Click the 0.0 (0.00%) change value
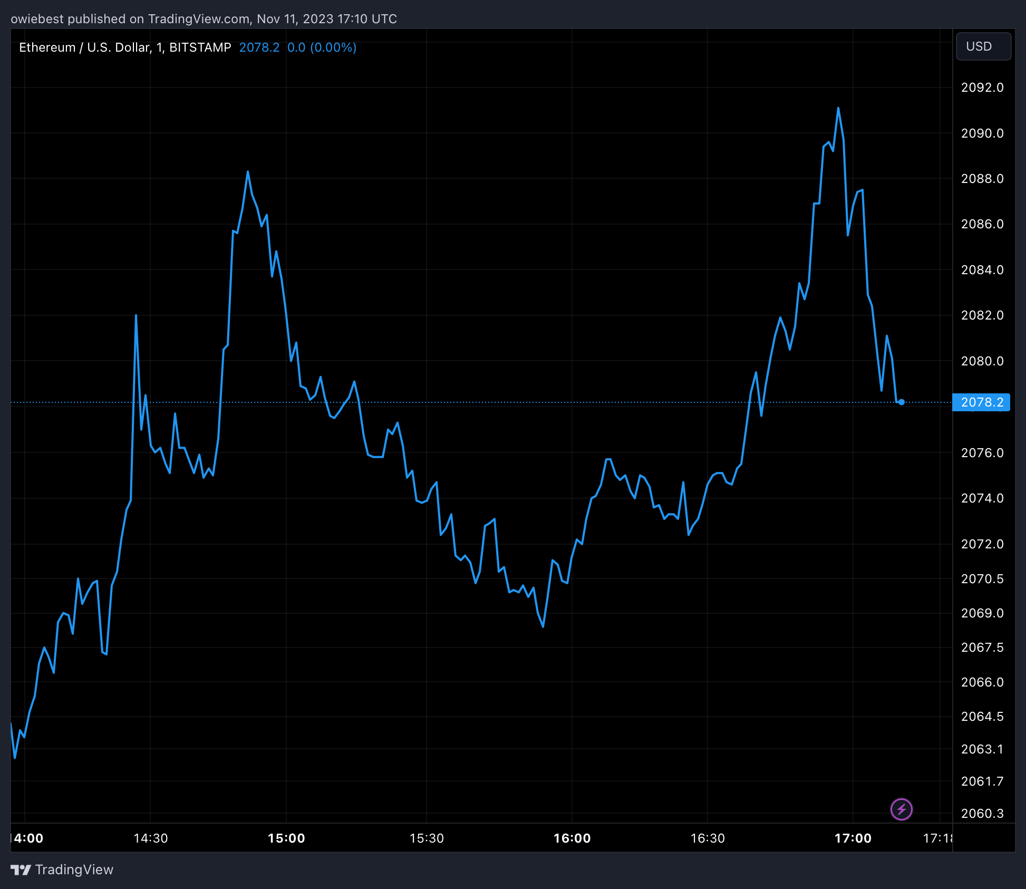This screenshot has width=1026, height=889. [x=322, y=47]
